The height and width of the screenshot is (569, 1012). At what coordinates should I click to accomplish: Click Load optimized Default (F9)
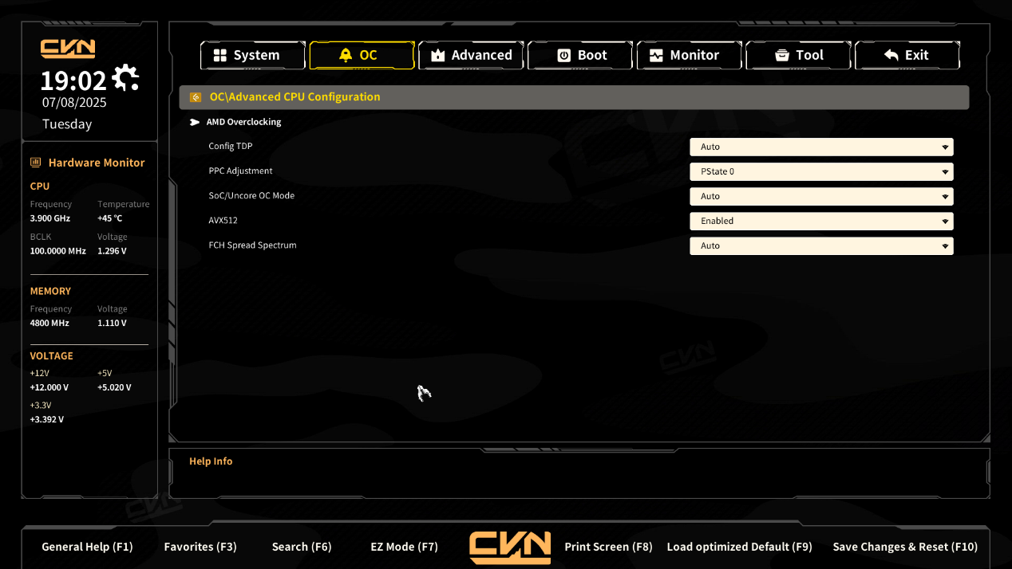tap(739, 547)
